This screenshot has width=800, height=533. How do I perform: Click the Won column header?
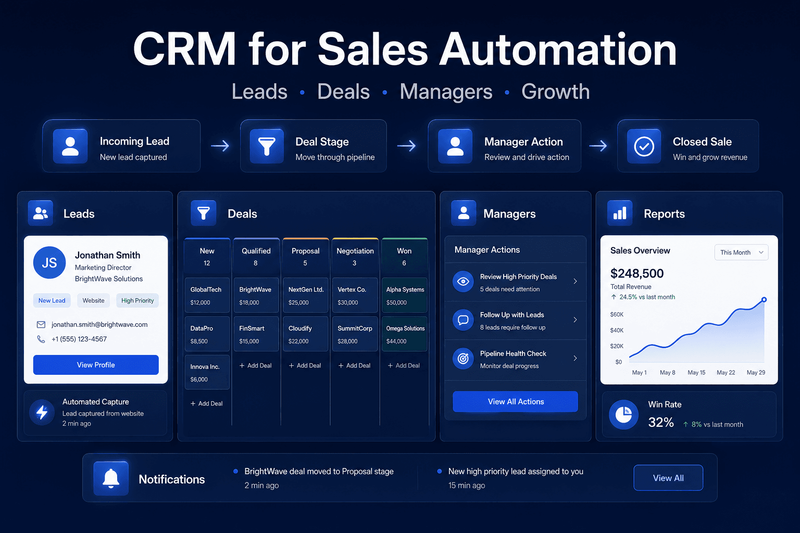tap(404, 257)
